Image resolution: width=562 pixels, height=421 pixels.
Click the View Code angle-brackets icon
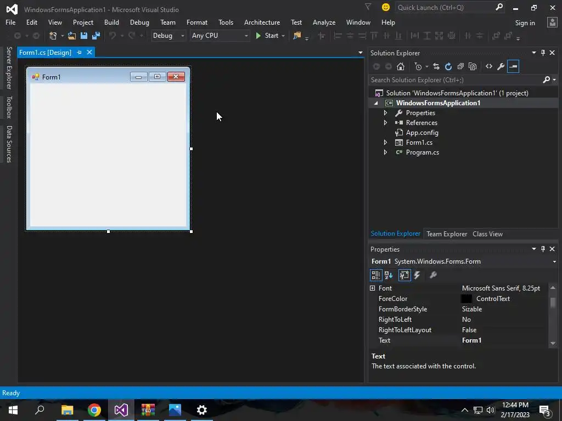[x=489, y=66]
